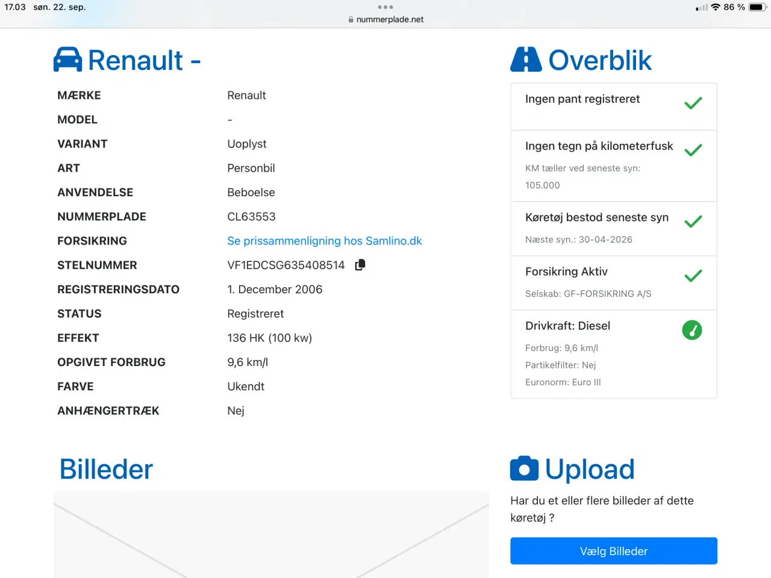Click the odometer reading 105.000
The width and height of the screenshot is (771, 578).
(542, 185)
